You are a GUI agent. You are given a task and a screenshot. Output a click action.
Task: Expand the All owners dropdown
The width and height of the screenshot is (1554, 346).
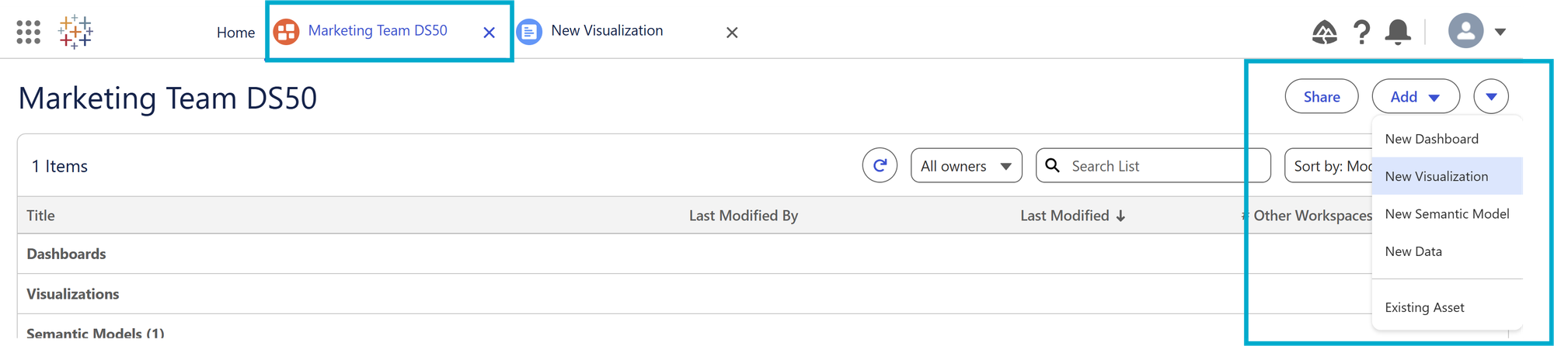click(967, 165)
